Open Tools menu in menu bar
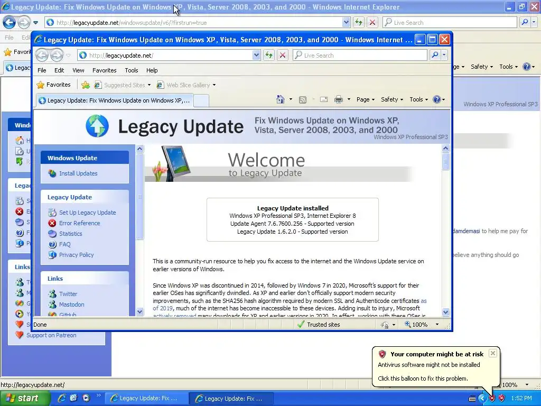The width and height of the screenshot is (541, 406). coord(132,70)
